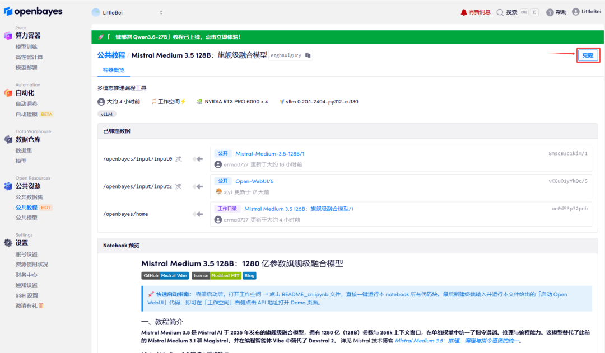Viewport: 605px width, 353px height.
Task: Open 自动调参 in the sidebar
Action: 26,103
